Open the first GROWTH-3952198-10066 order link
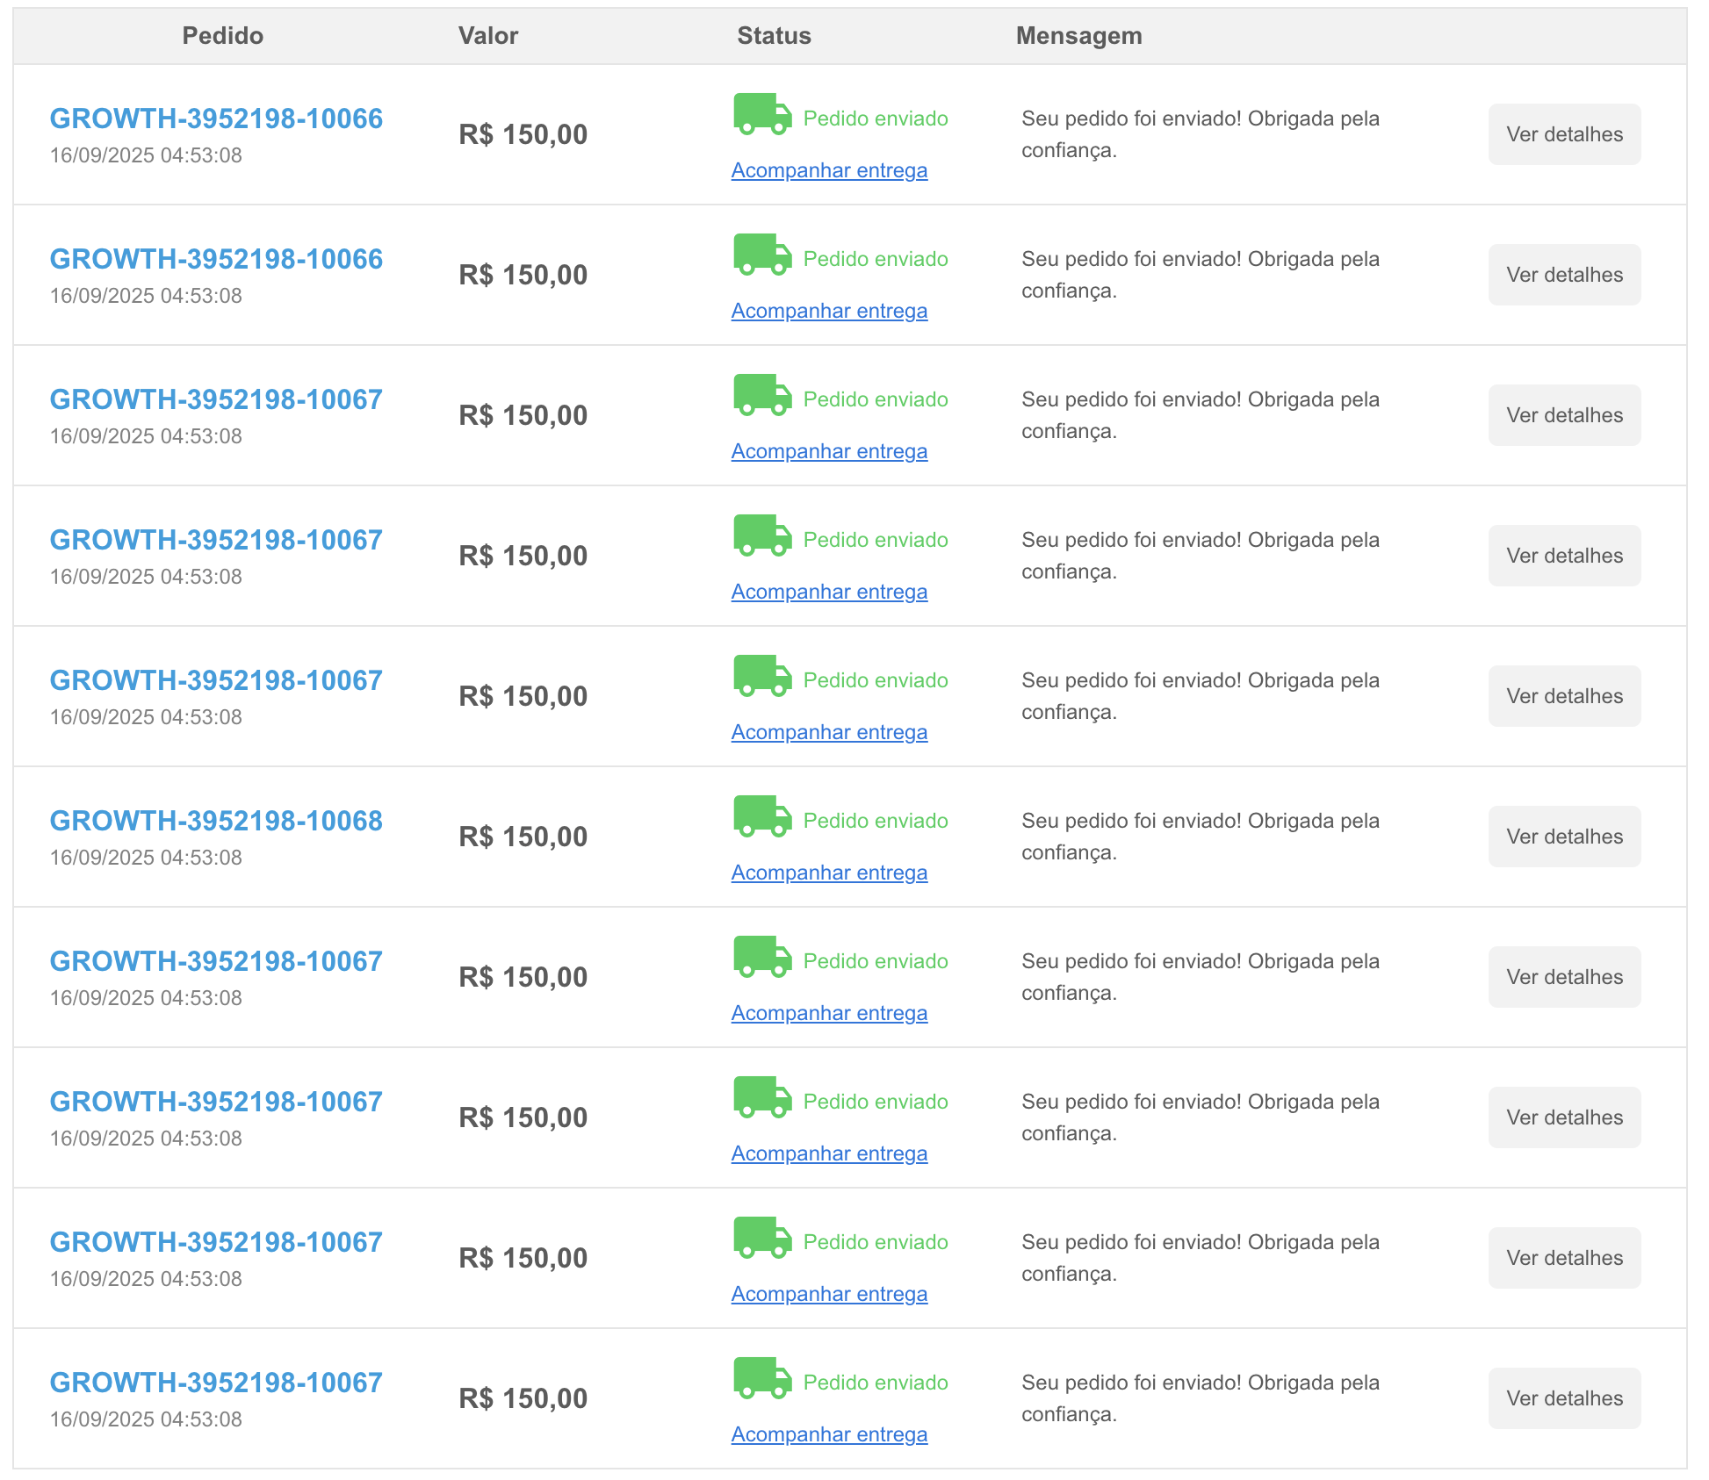The height and width of the screenshot is (1480, 1709). (x=216, y=119)
